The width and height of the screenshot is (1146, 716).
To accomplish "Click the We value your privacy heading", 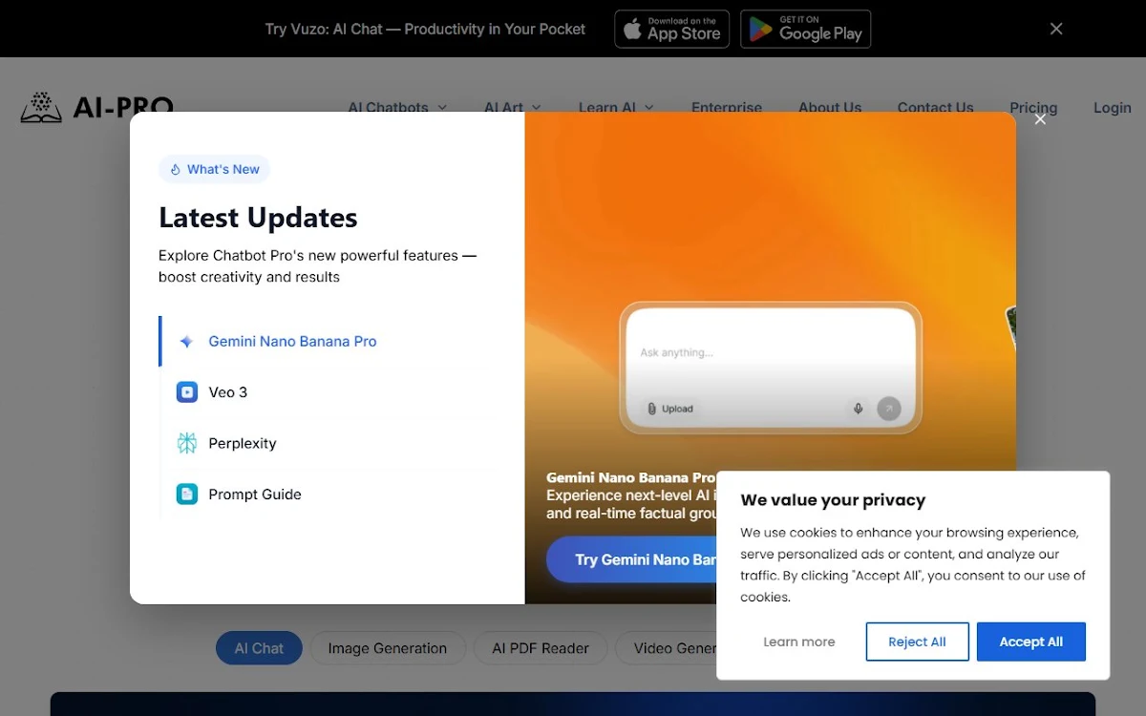I will click(x=833, y=500).
